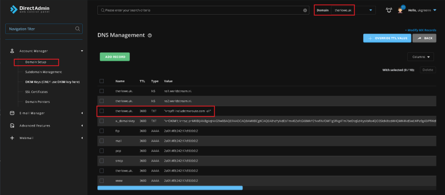Image resolution: width=445 pixels, height=195 pixels.
Task: Collapse the Account Manager section
Action: (82, 51)
